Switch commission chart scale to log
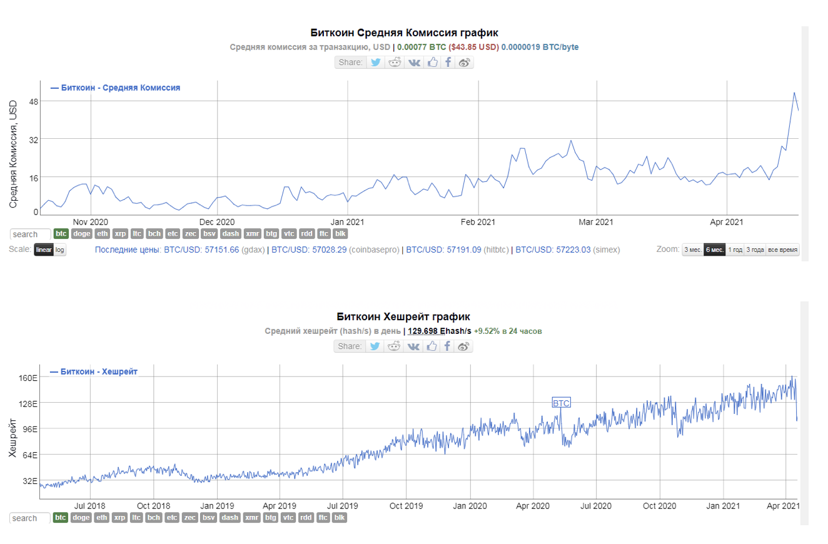 59,250
